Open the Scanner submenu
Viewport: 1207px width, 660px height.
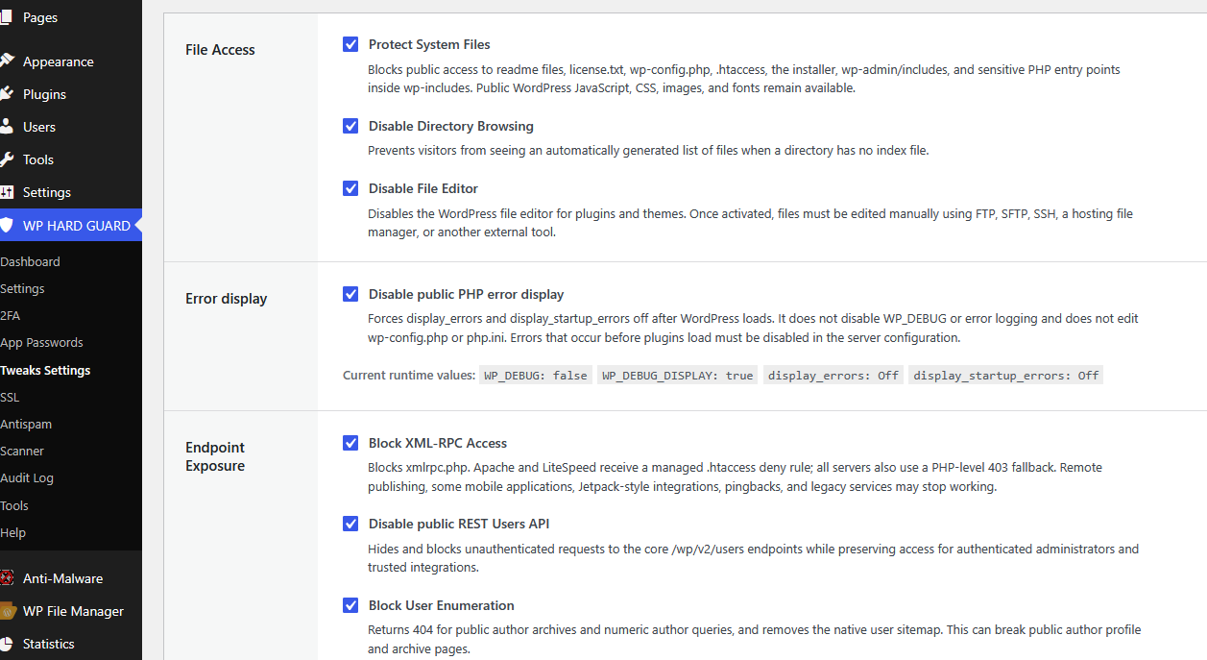click(22, 451)
